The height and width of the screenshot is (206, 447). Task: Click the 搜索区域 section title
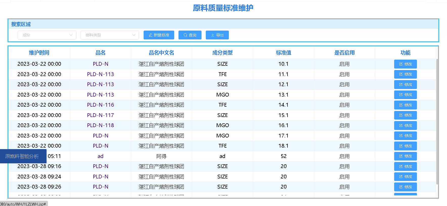pyautogui.click(x=21, y=24)
